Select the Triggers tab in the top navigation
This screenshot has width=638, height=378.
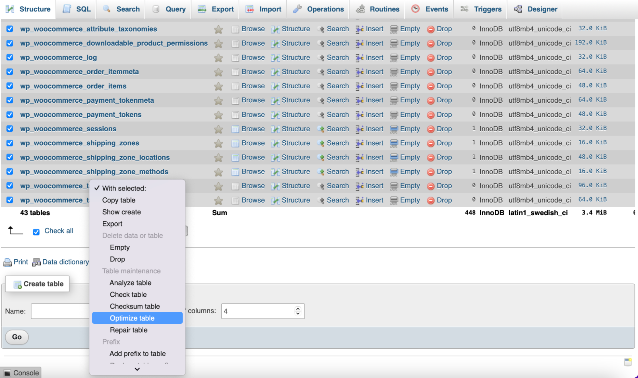click(486, 9)
